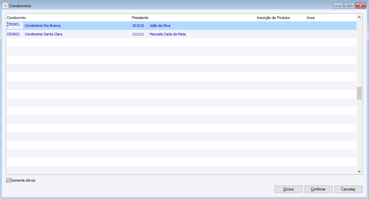
Task: Click the Cancelar button
Action: 348,189
